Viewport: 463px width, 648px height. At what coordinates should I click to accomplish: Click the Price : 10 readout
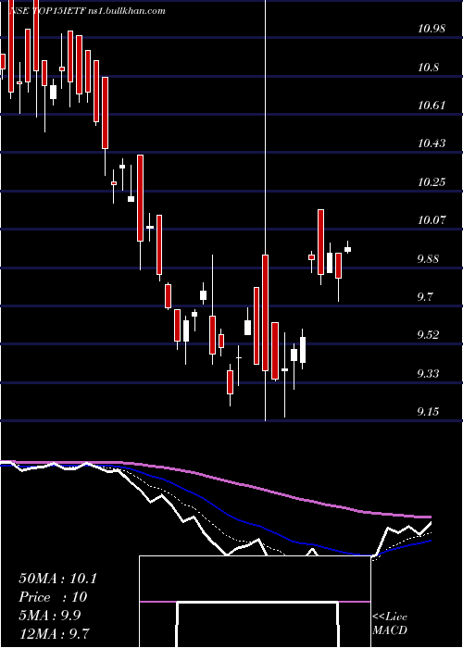pyautogui.click(x=53, y=597)
